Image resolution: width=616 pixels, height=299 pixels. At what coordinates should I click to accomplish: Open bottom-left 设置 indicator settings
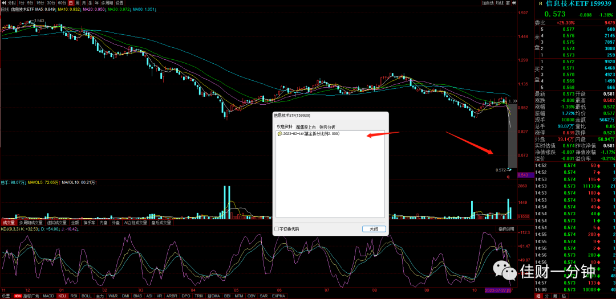click(x=6, y=296)
